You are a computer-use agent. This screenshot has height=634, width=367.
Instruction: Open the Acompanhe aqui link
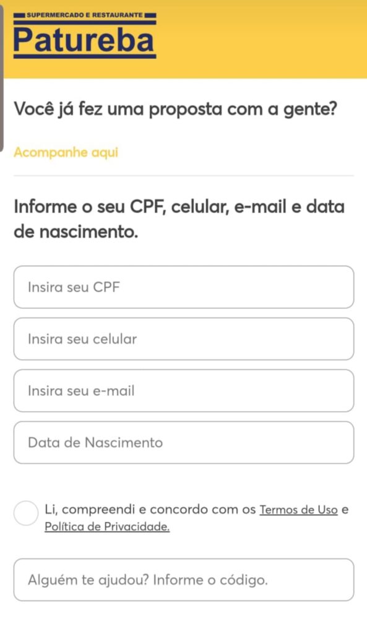click(66, 152)
